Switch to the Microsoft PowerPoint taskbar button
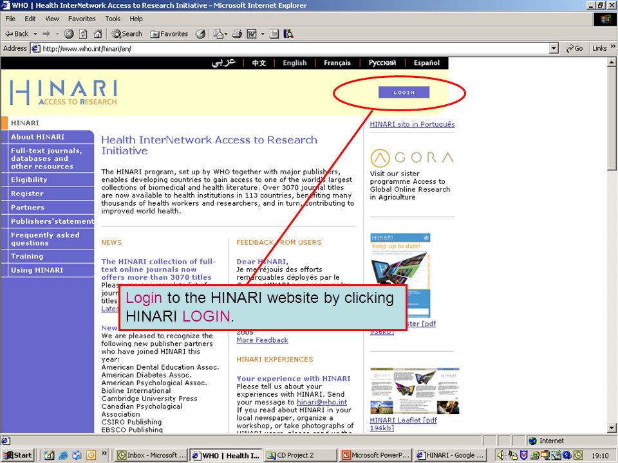This screenshot has width=618, height=463. (375, 455)
